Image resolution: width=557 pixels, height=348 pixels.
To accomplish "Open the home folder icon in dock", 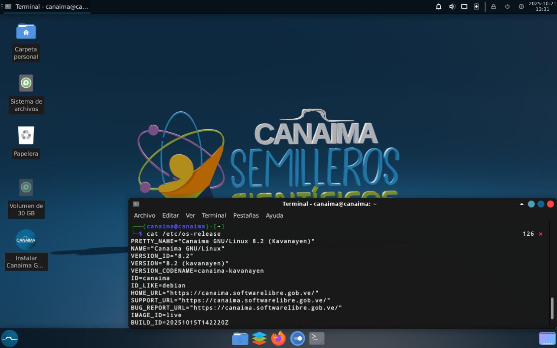I will click(240, 338).
